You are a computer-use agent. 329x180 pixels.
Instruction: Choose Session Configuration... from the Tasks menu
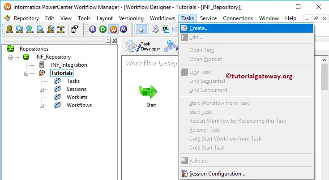(x=246, y=174)
